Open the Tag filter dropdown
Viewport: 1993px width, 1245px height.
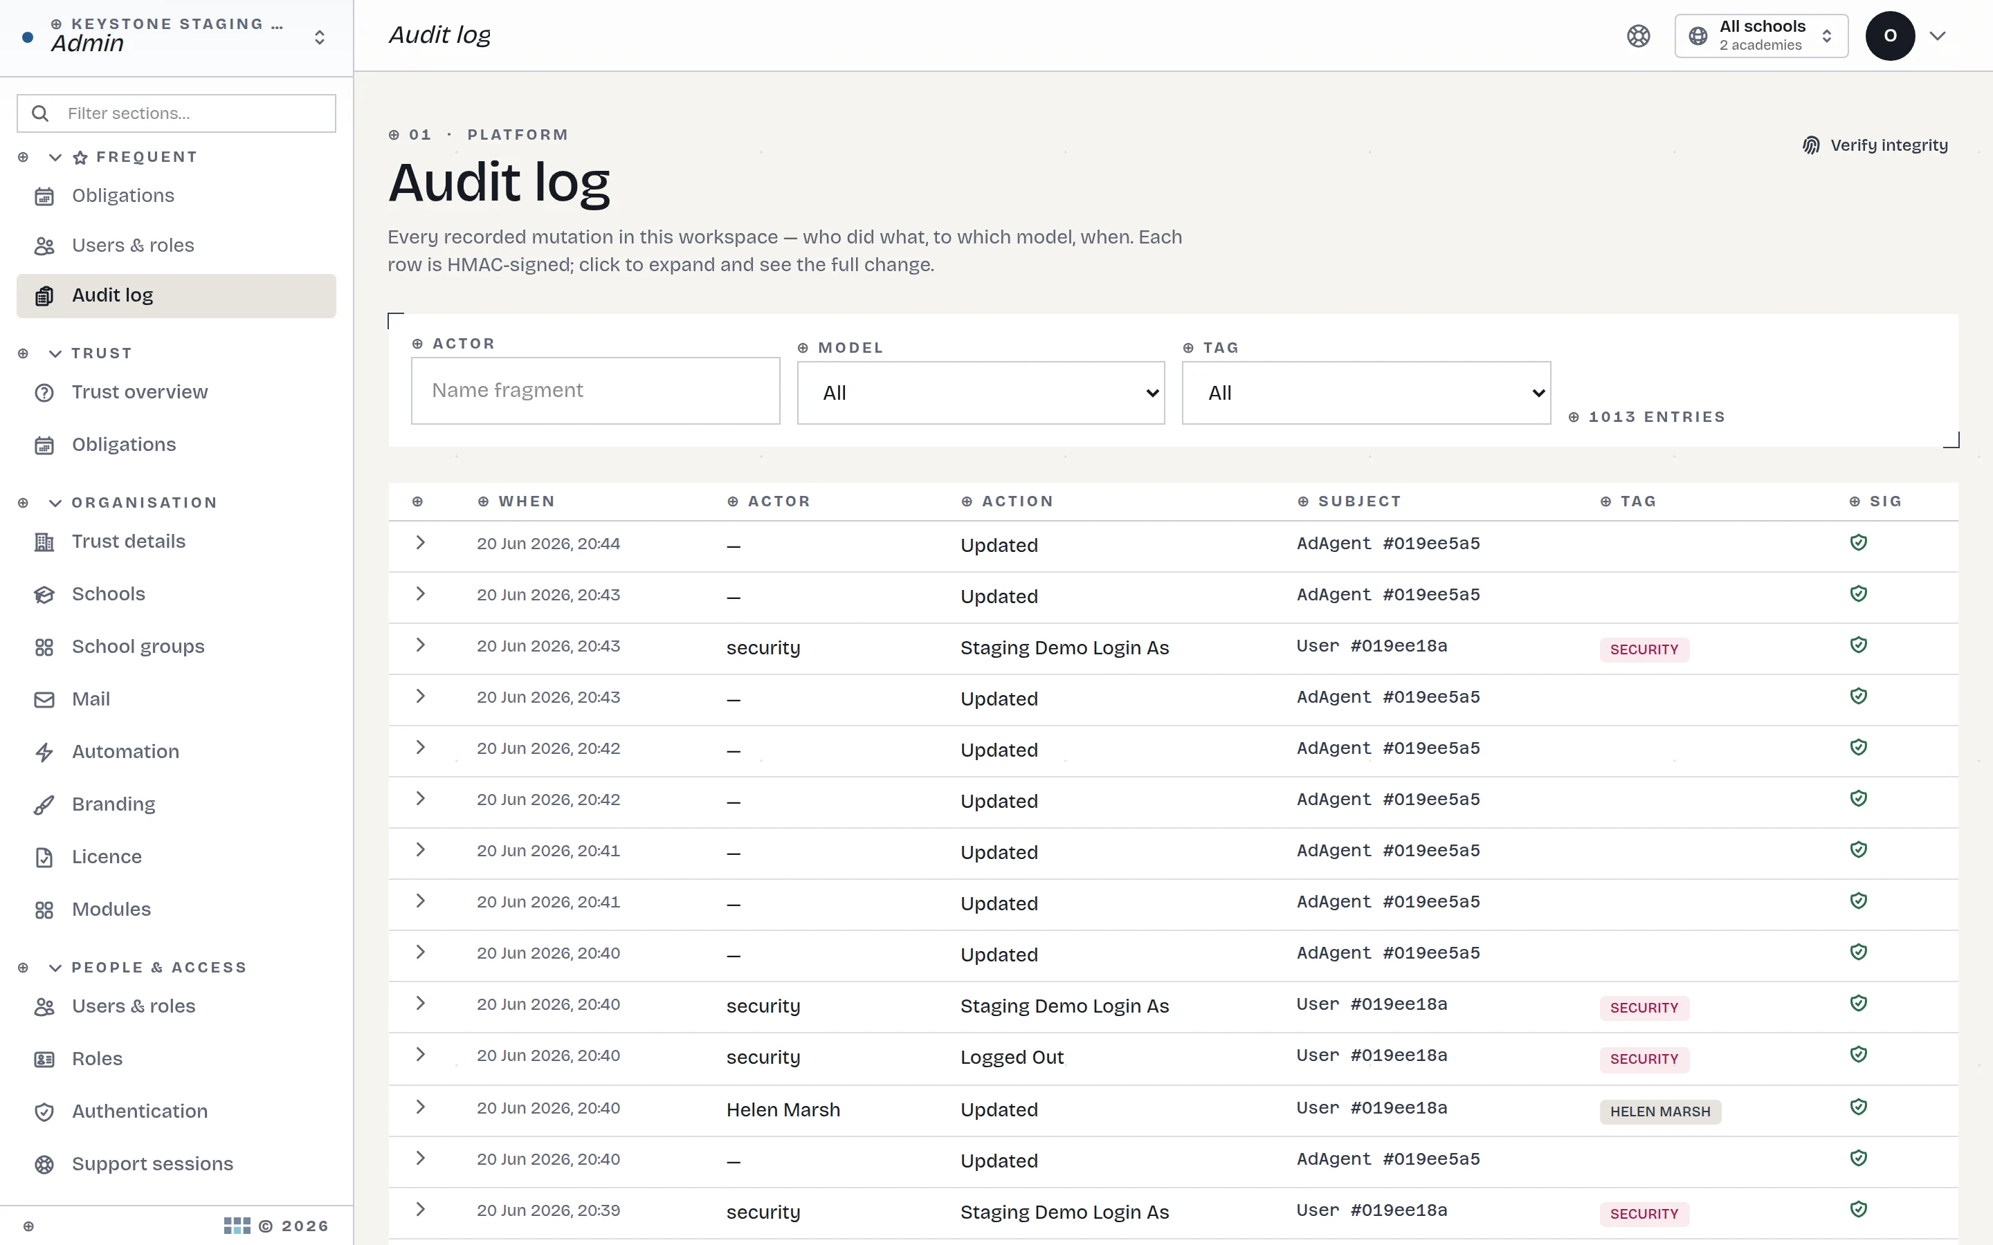[x=1366, y=393]
